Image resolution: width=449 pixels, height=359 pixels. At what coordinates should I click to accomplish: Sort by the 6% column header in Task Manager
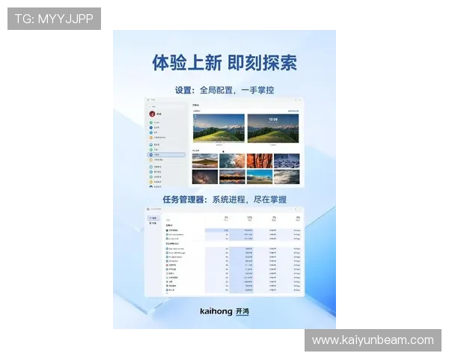click(298, 218)
